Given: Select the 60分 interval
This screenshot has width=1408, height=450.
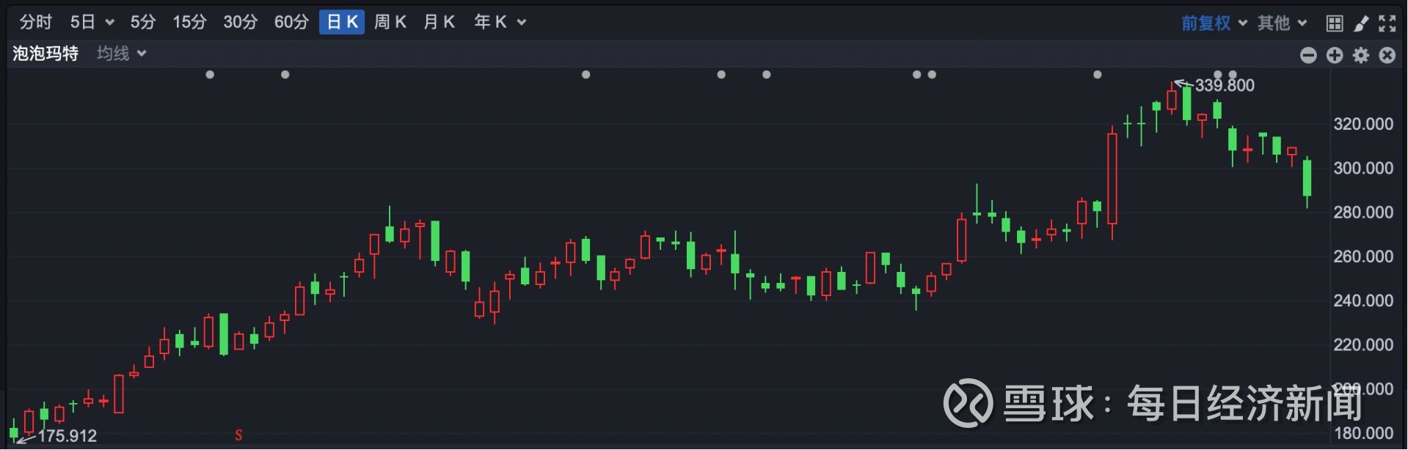Looking at the screenshot, I should tap(291, 22).
